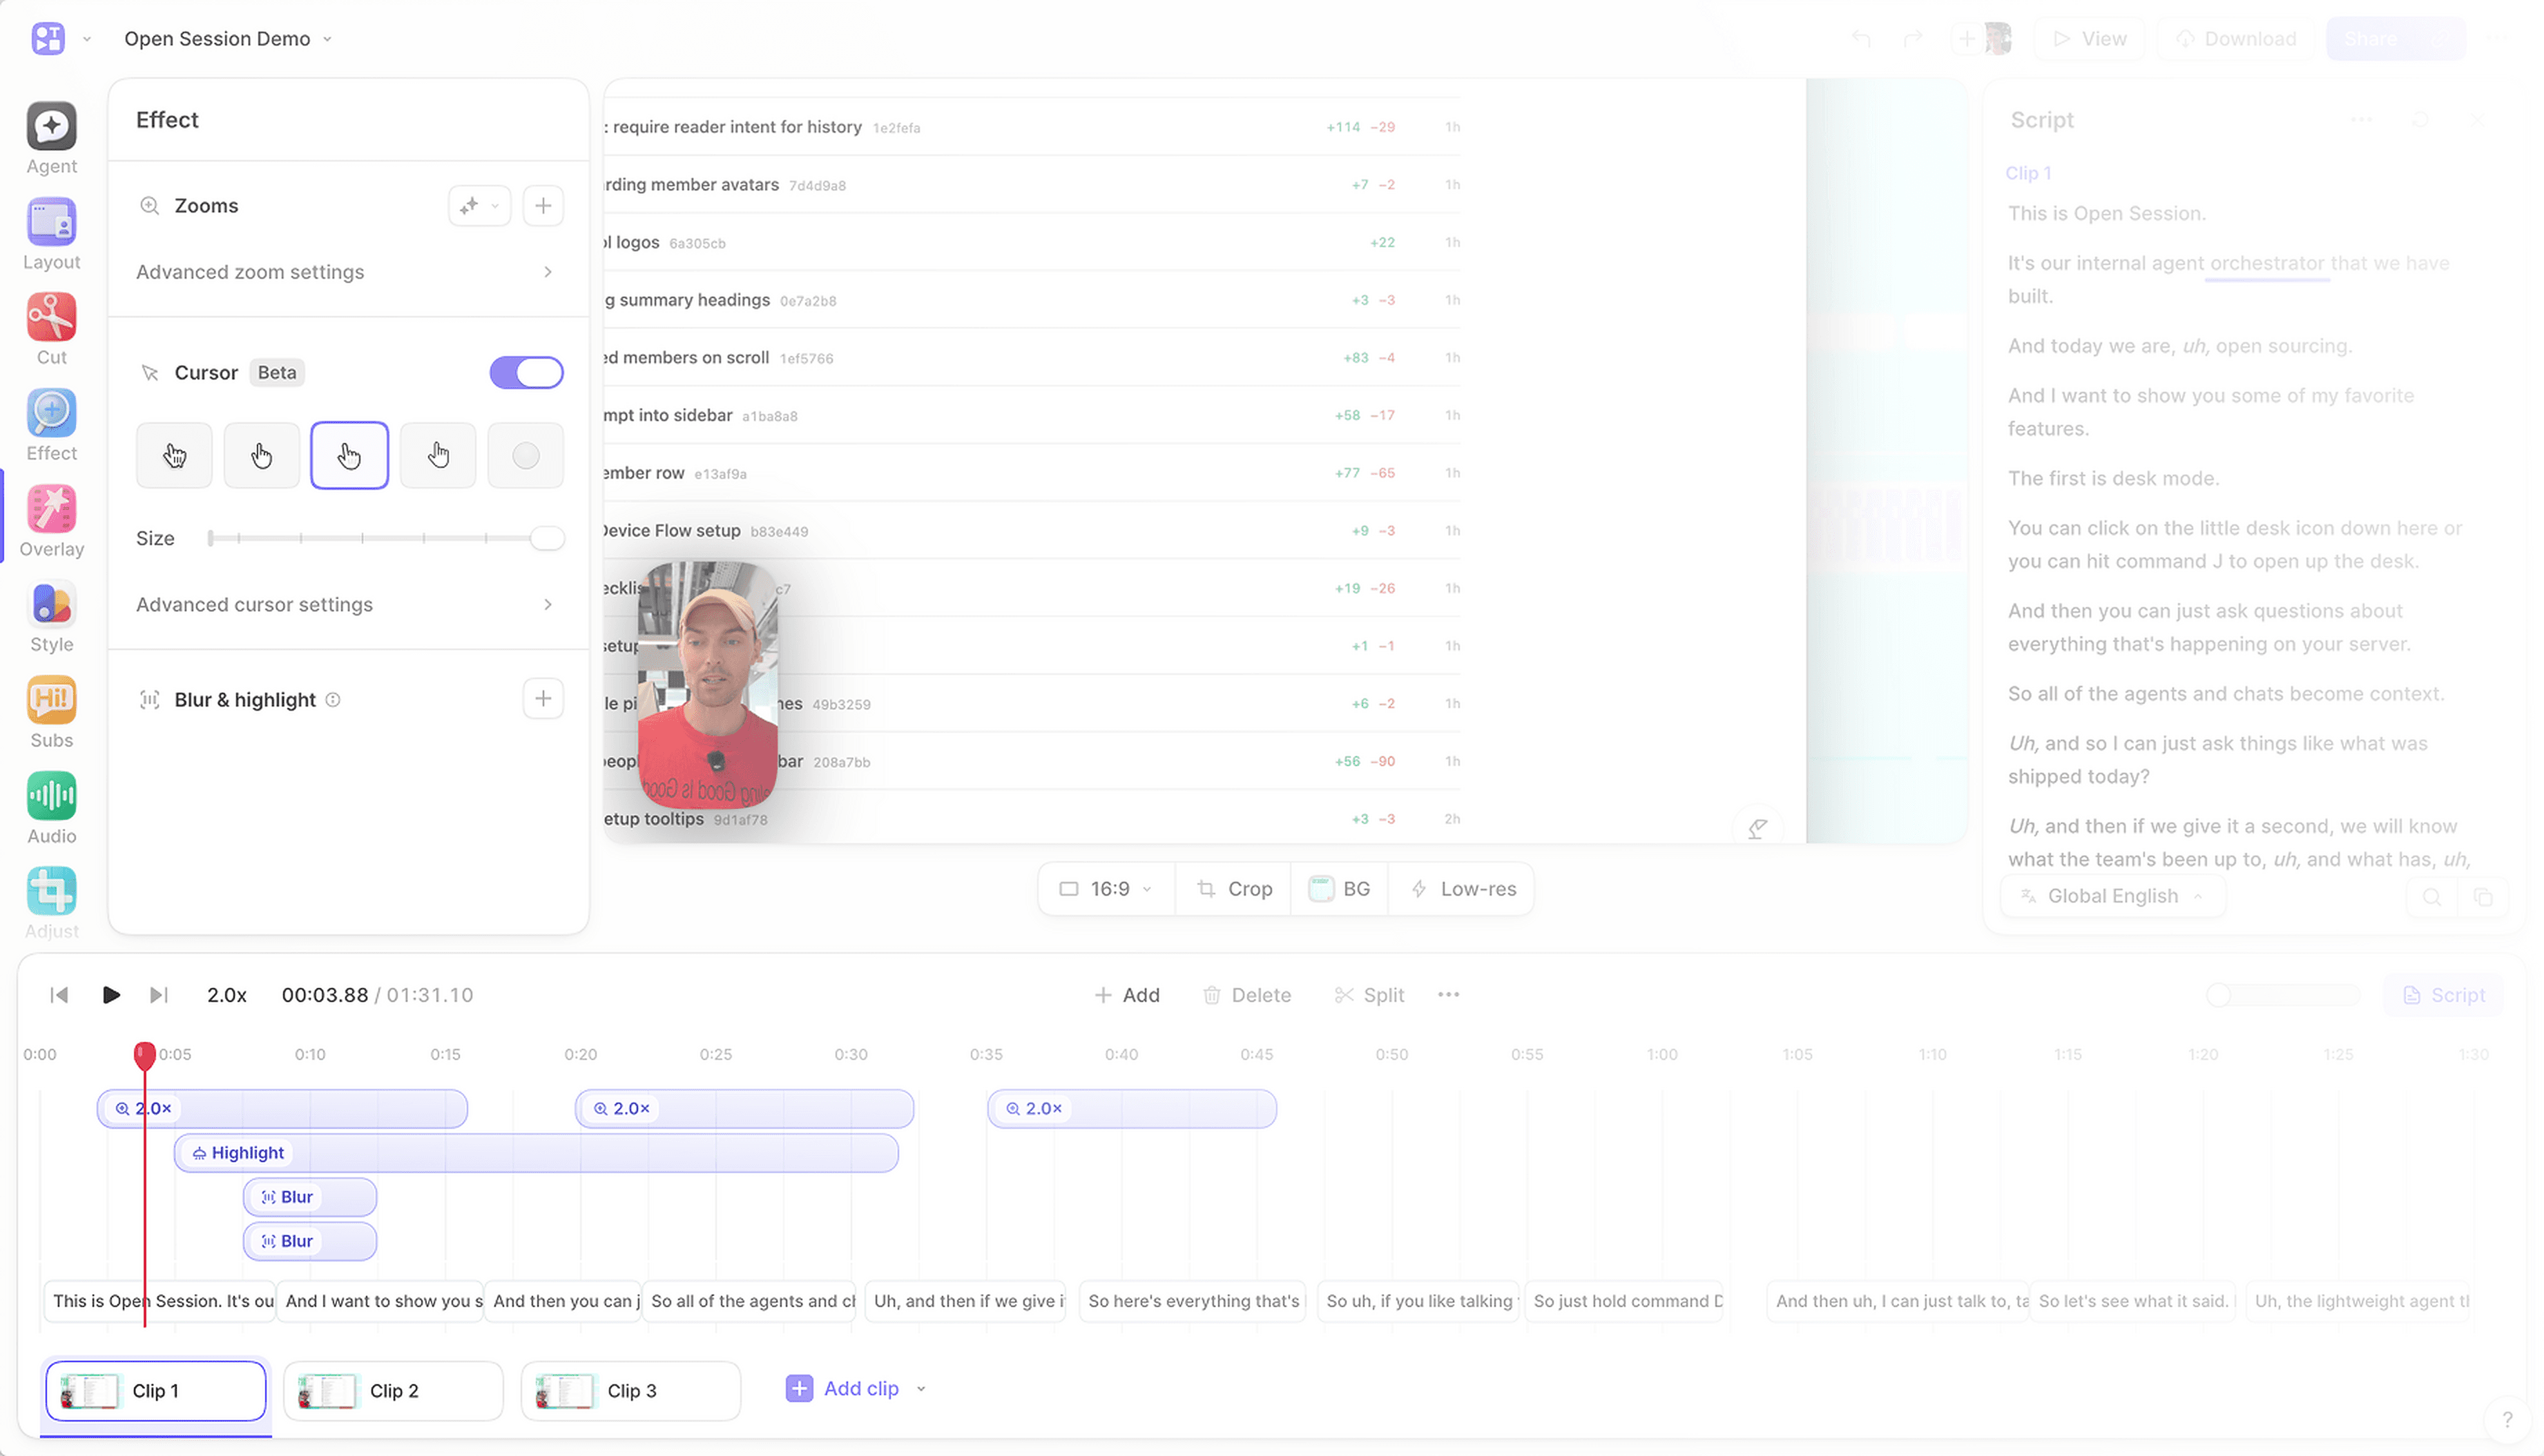The image size is (2544, 1456).
Task: Click the Download button
Action: click(x=2236, y=39)
